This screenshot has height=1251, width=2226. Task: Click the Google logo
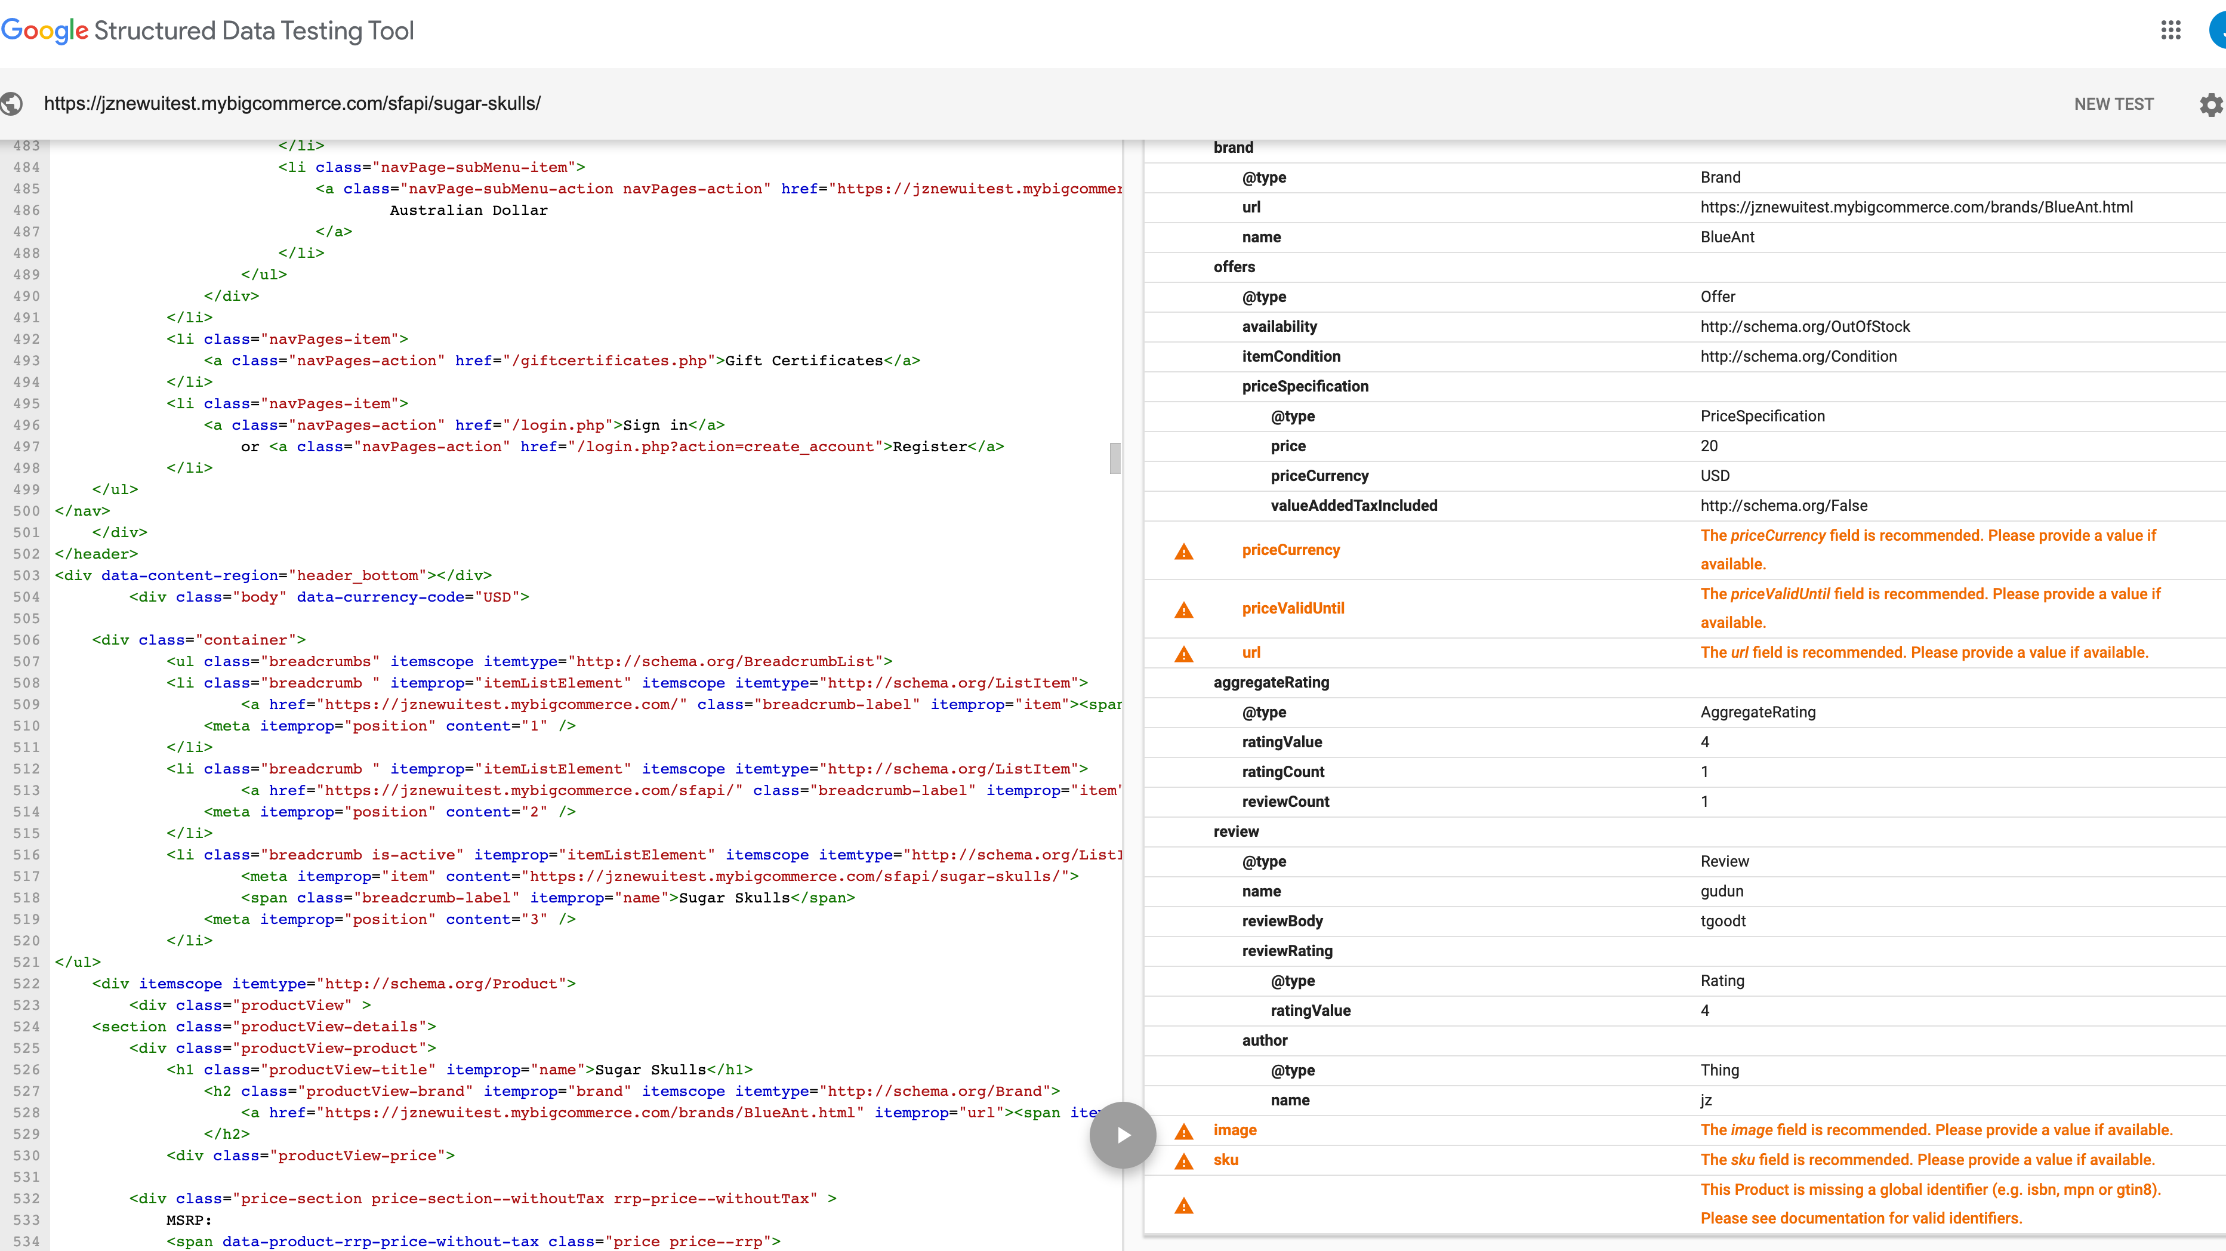click(45, 31)
